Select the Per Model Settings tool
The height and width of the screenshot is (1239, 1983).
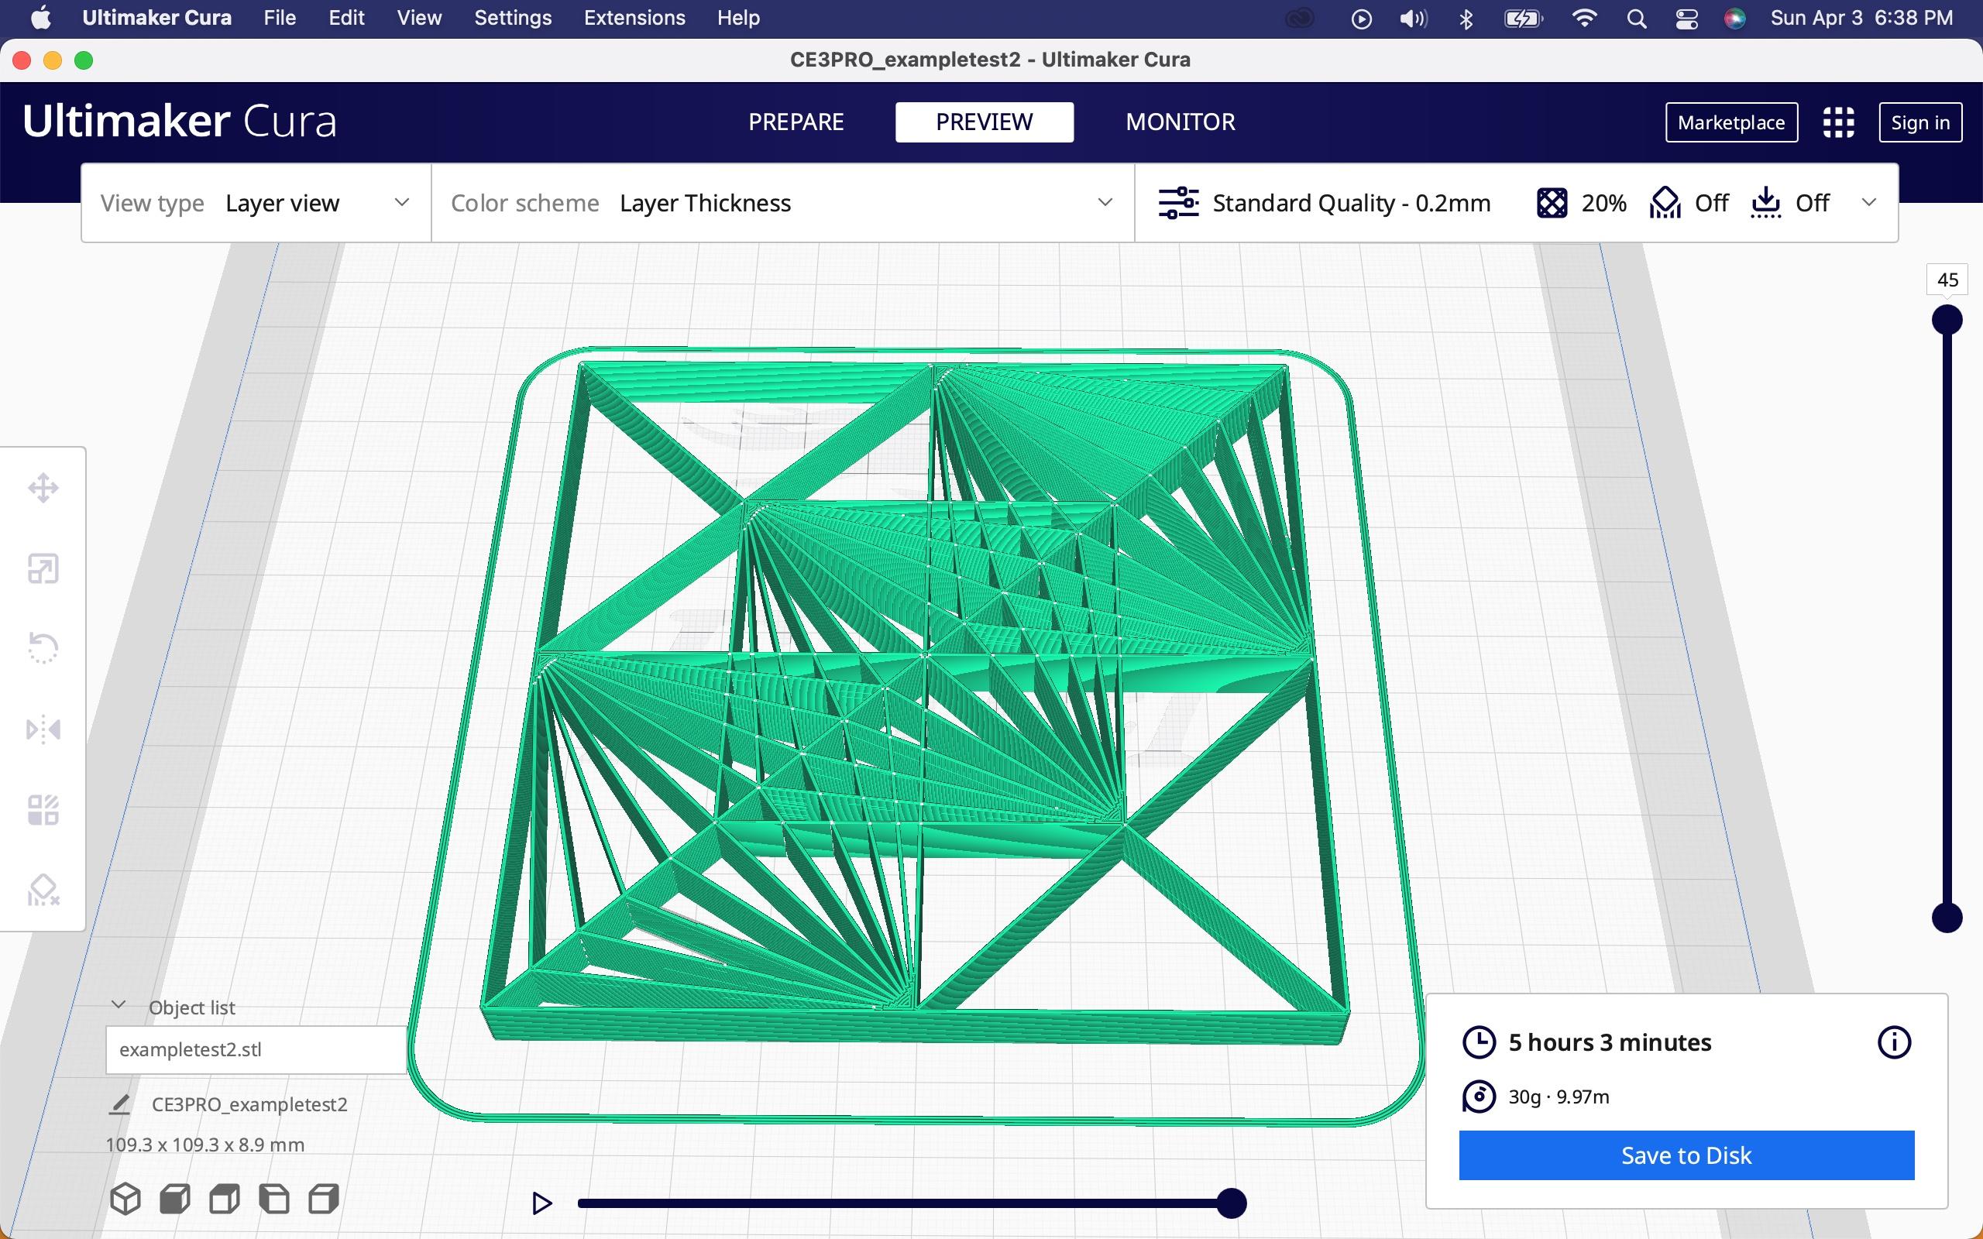[43, 810]
